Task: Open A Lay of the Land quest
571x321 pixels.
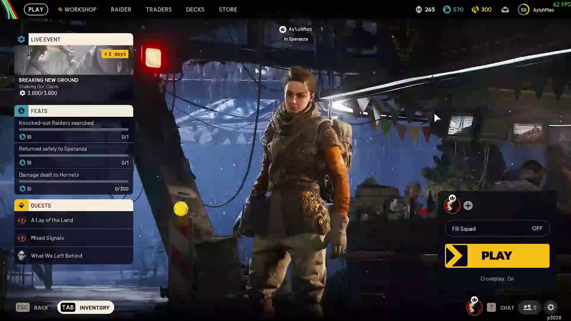Action: click(x=74, y=220)
